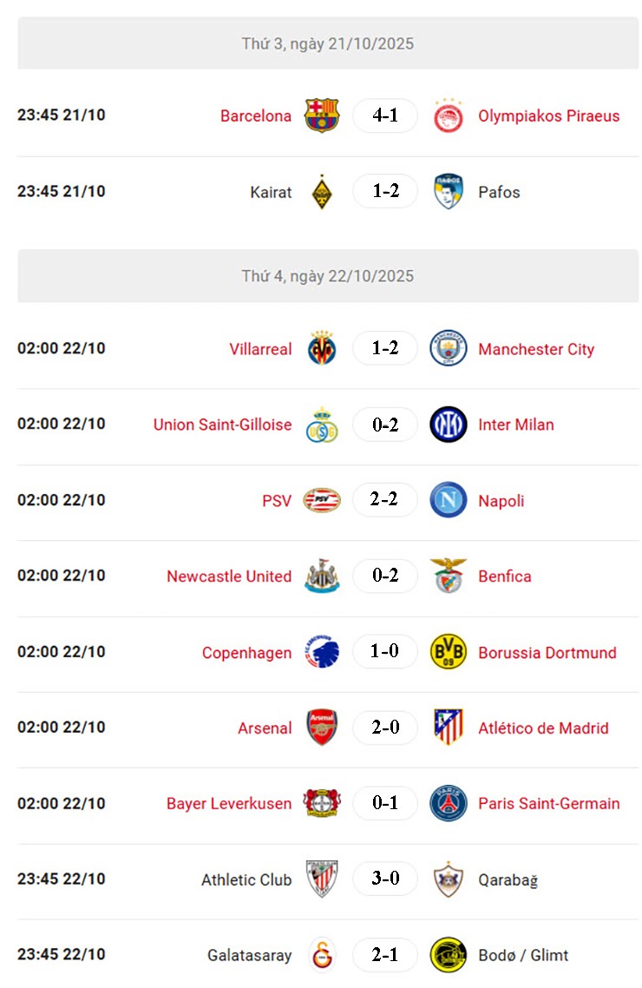This screenshot has width=642, height=988.
Task: Click the Arsenal cannon crest
Action: tap(322, 728)
